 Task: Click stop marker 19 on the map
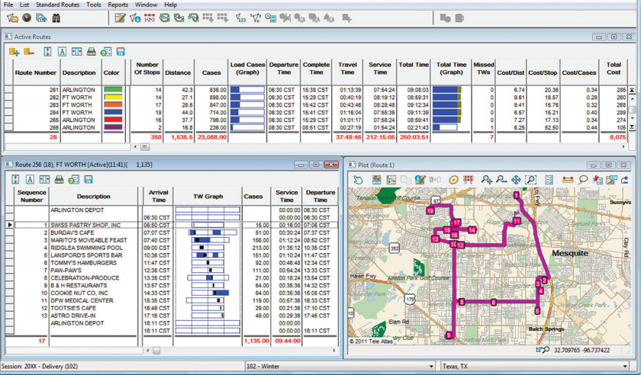click(x=431, y=212)
